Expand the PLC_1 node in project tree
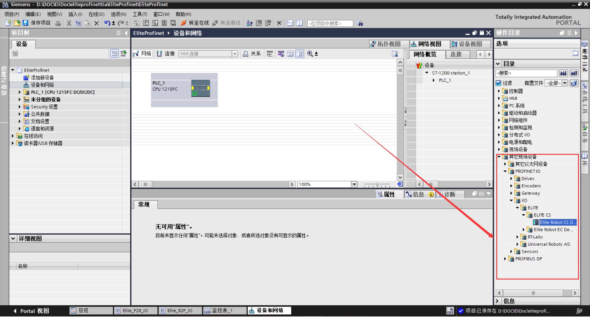590x317 pixels. click(x=19, y=92)
